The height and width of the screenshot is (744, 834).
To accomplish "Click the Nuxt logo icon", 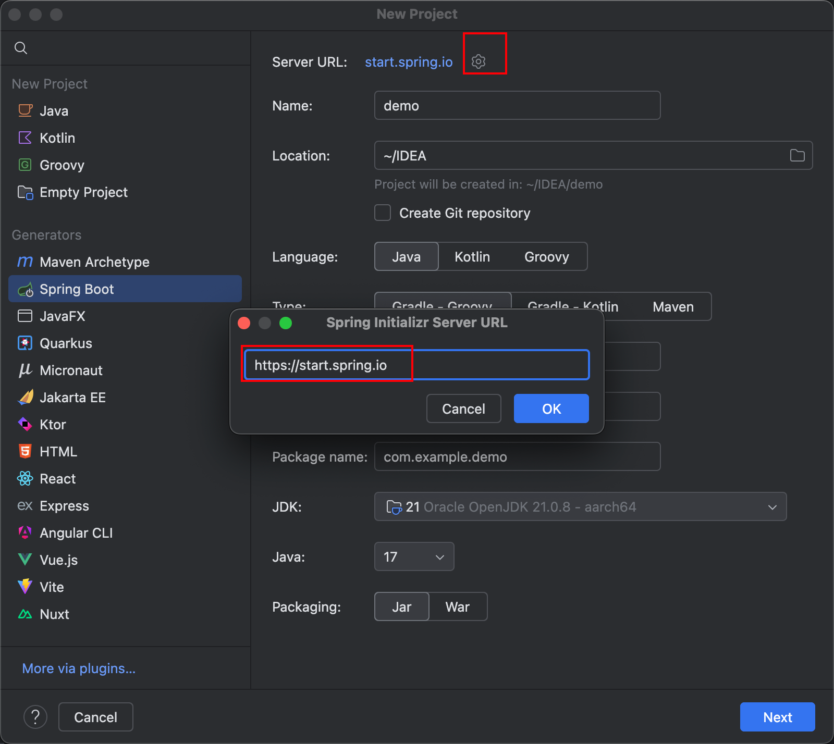I will (25, 614).
